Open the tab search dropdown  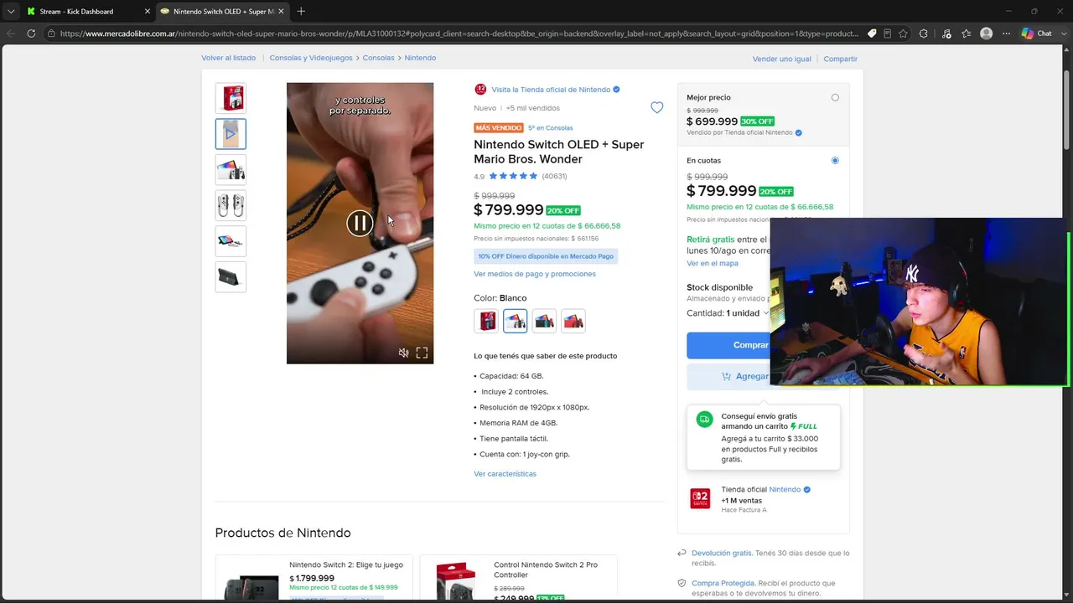[x=11, y=11]
